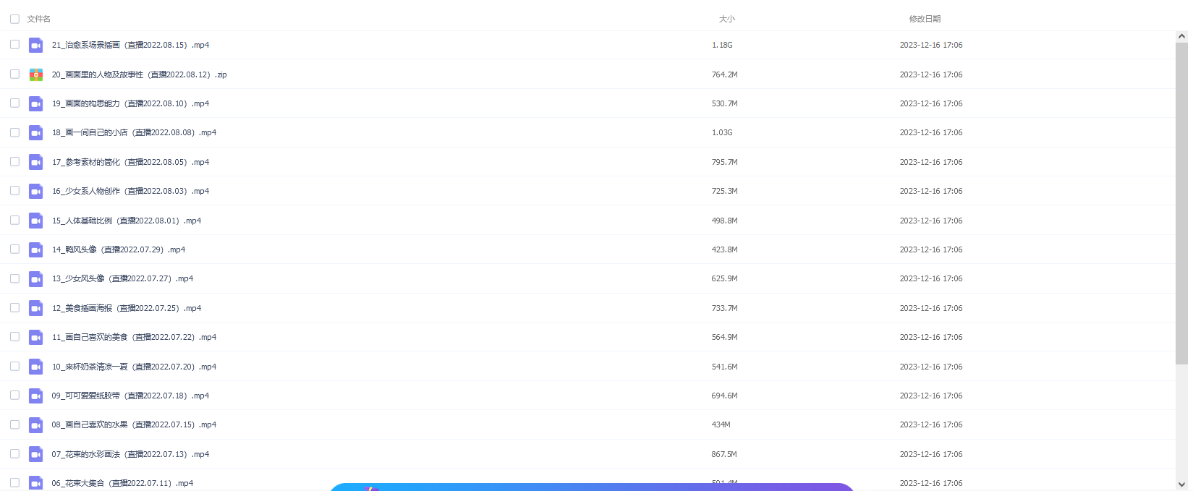Viewport: 1193px width, 491px height.
Task: Click the scrollbar down arrow
Action: 1181,484
